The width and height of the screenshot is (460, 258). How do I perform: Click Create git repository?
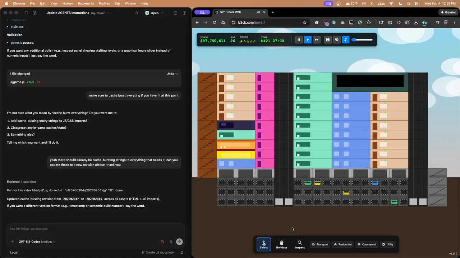click(158, 252)
